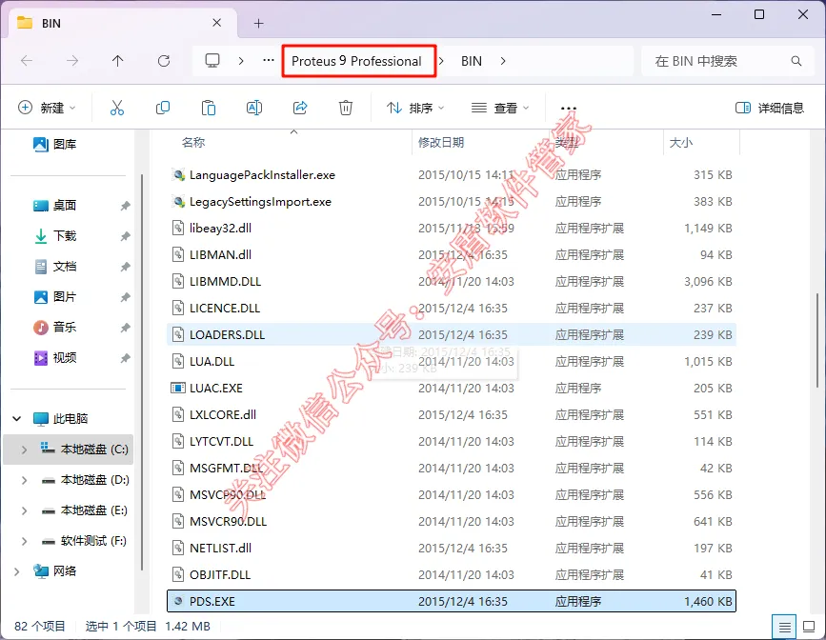826x640 pixels.
Task: Select the LICENCE.DLL file
Action: 452,309
